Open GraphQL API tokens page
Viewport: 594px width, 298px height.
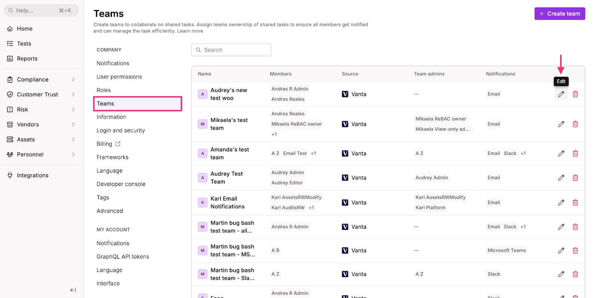pyautogui.click(x=123, y=257)
